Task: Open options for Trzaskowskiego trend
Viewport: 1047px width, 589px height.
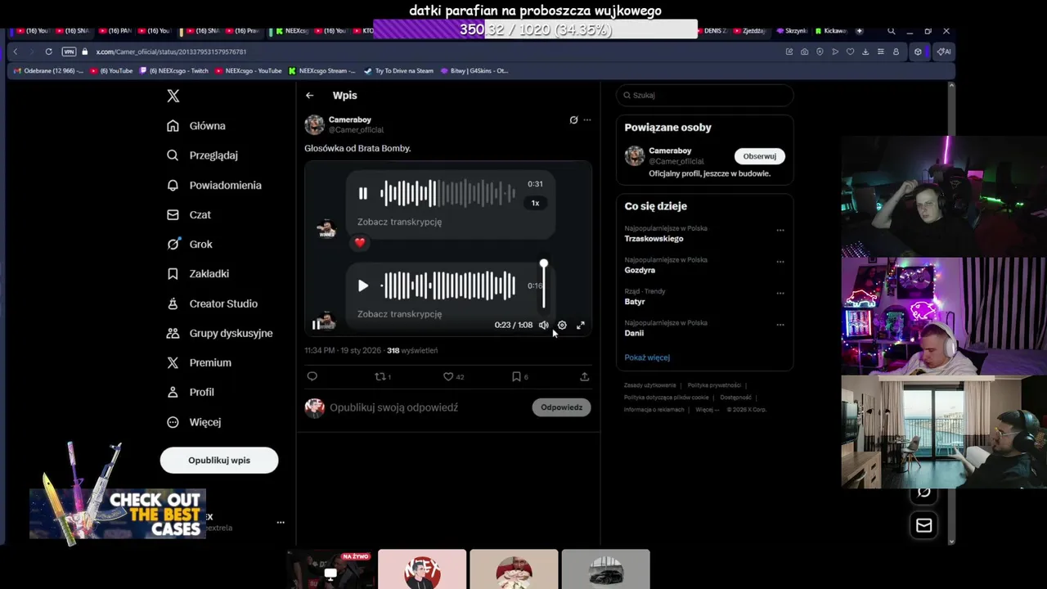Action: [780, 230]
